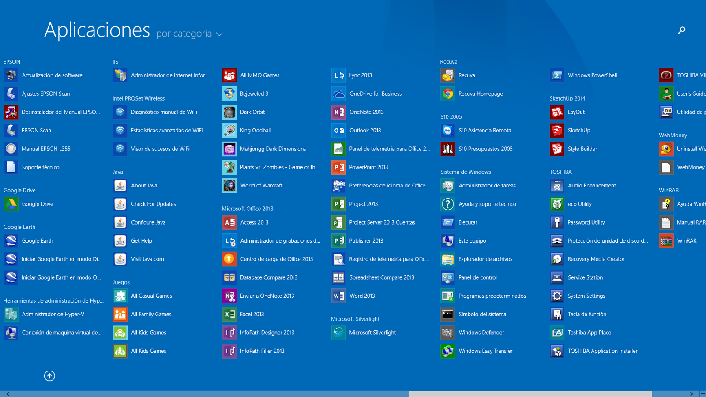Launch Bejeweled 3 from its icon
The width and height of the screenshot is (706, 397).
(229, 94)
